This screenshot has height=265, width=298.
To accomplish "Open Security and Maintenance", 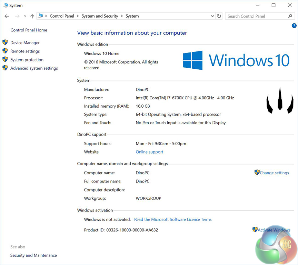I will pos(33,255).
